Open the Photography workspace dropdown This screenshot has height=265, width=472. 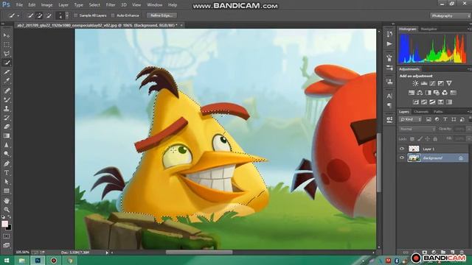tap(450, 15)
